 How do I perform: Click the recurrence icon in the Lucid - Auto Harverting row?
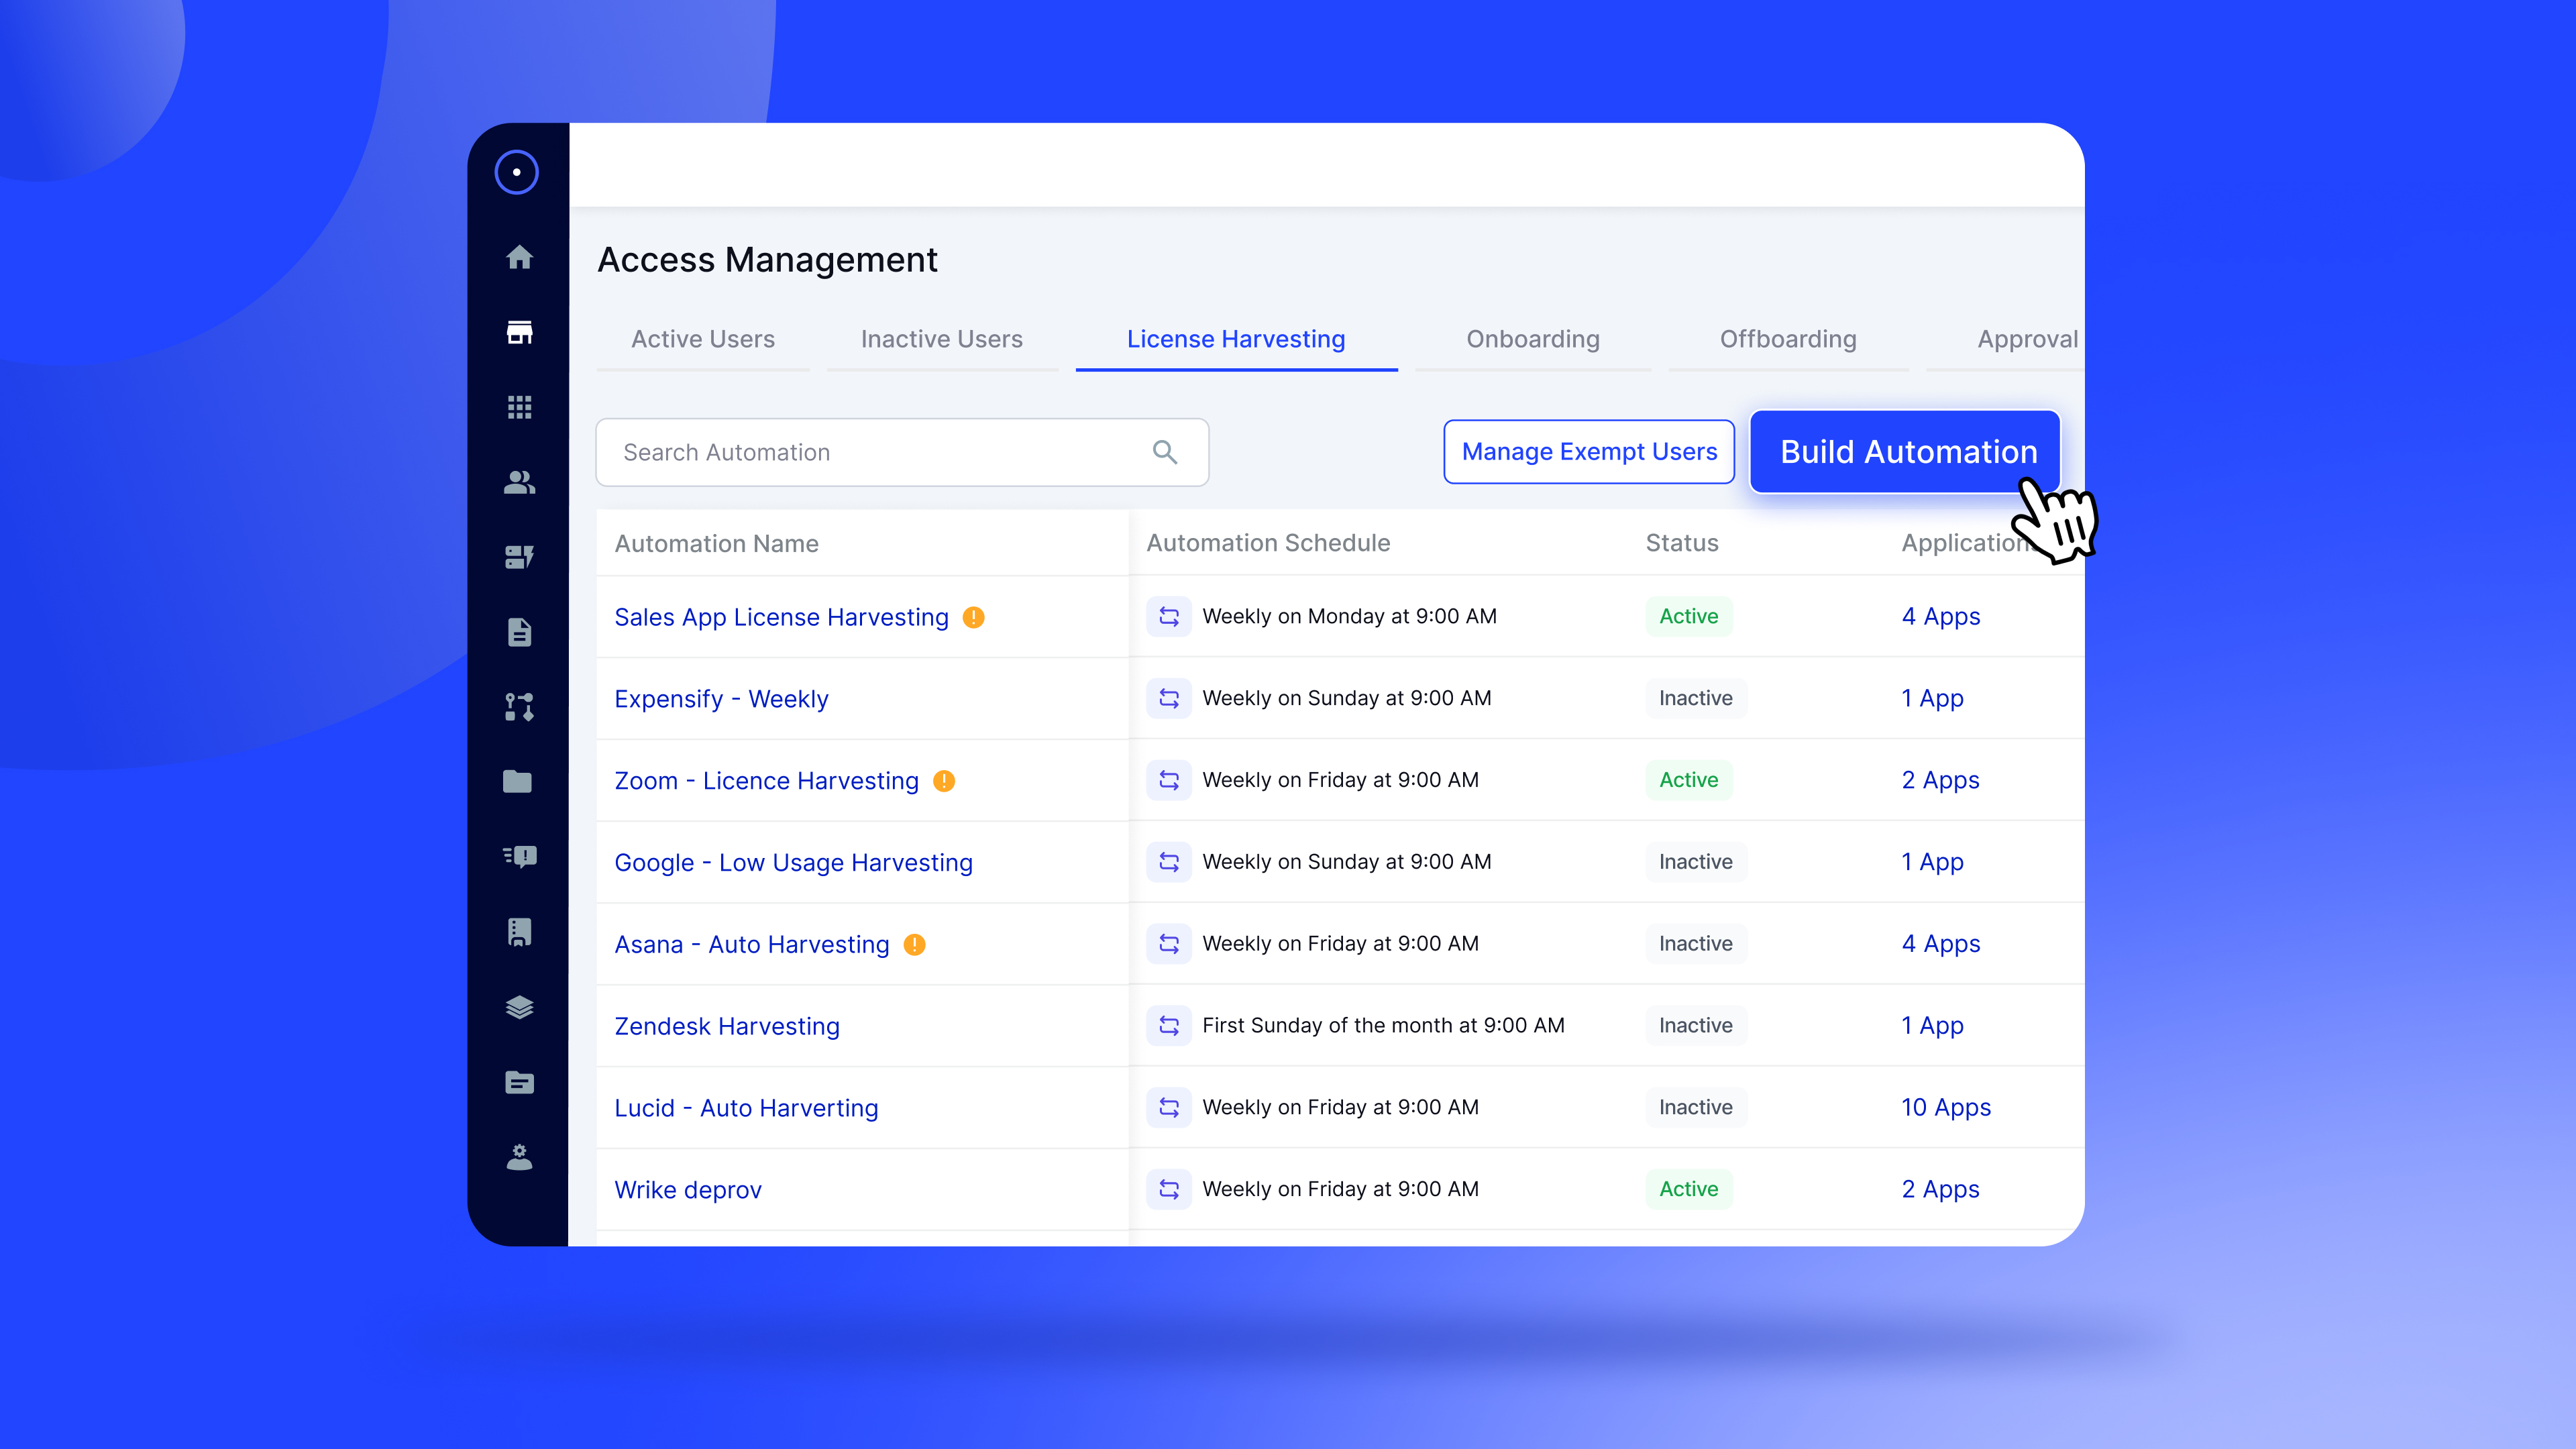[x=1168, y=1107]
